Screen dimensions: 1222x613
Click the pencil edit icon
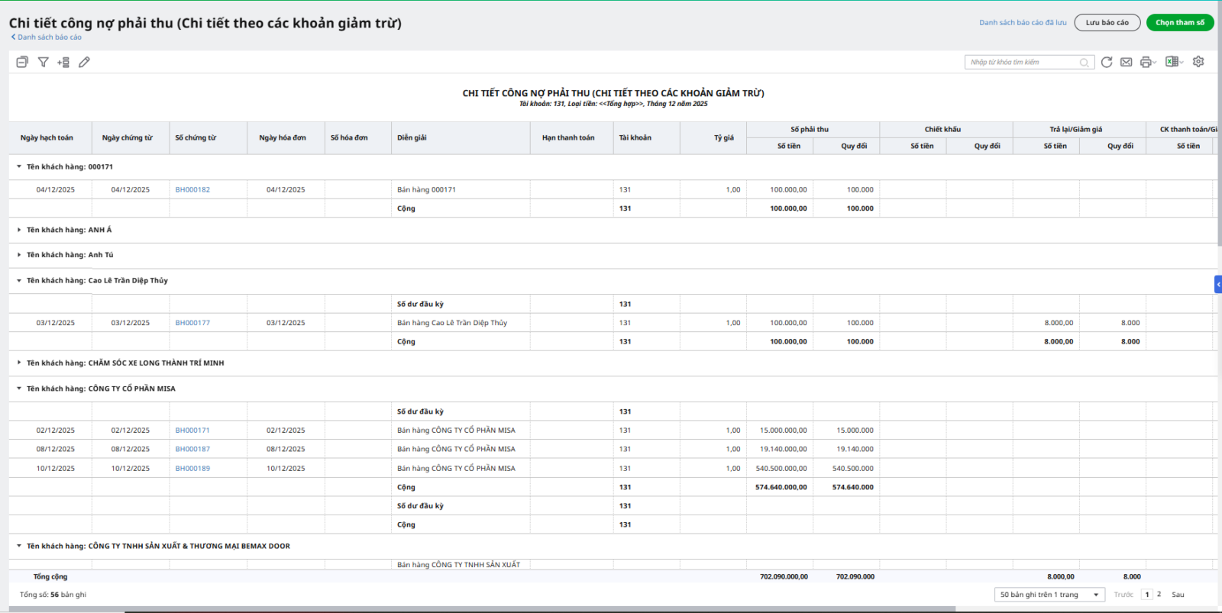tap(84, 62)
